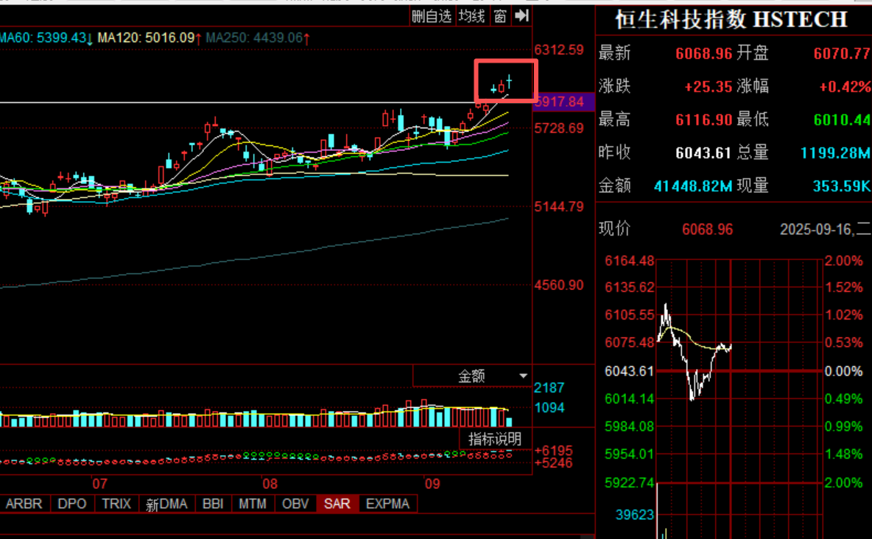This screenshot has width=872, height=539.
Task: Click the 39623 intraday volume label
Action: (x=635, y=515)
